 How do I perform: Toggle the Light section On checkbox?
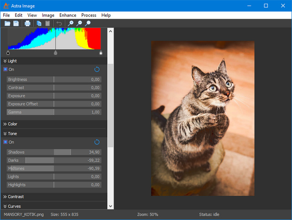point(5,69)
